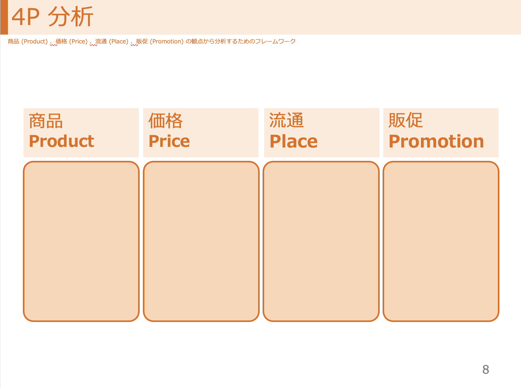Click the large "販促" heading text

coord(406,121)
